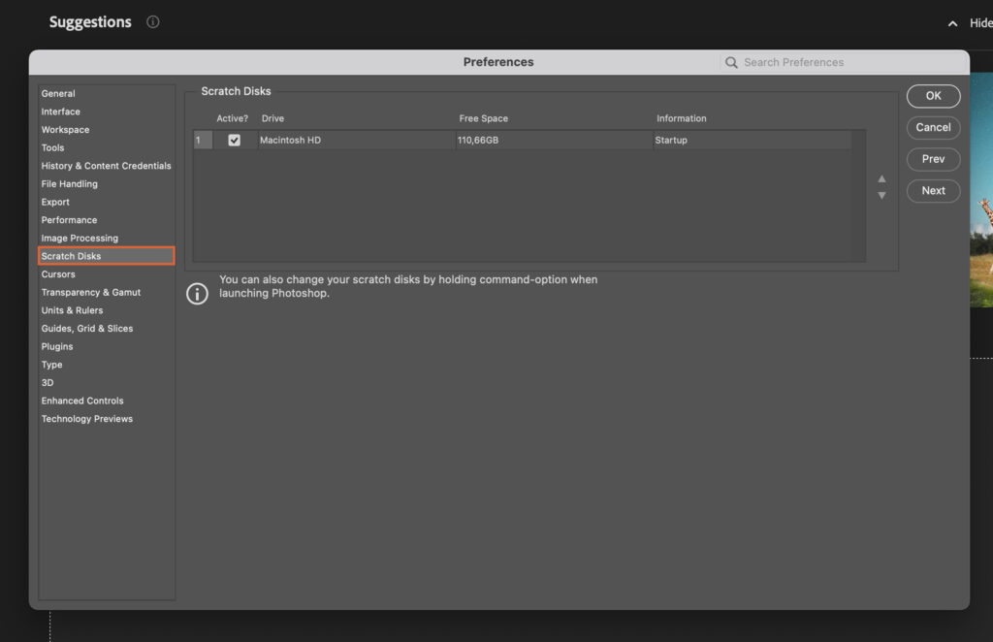Click the giraffe image thumbnail
This screenshot has width=993, height=642.
click(981, 194)
